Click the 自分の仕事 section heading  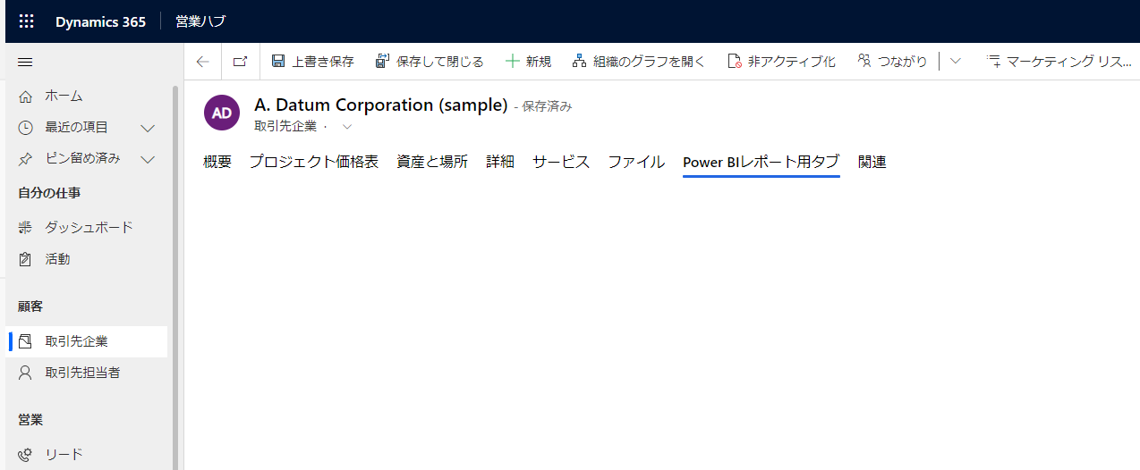point(49,193)
